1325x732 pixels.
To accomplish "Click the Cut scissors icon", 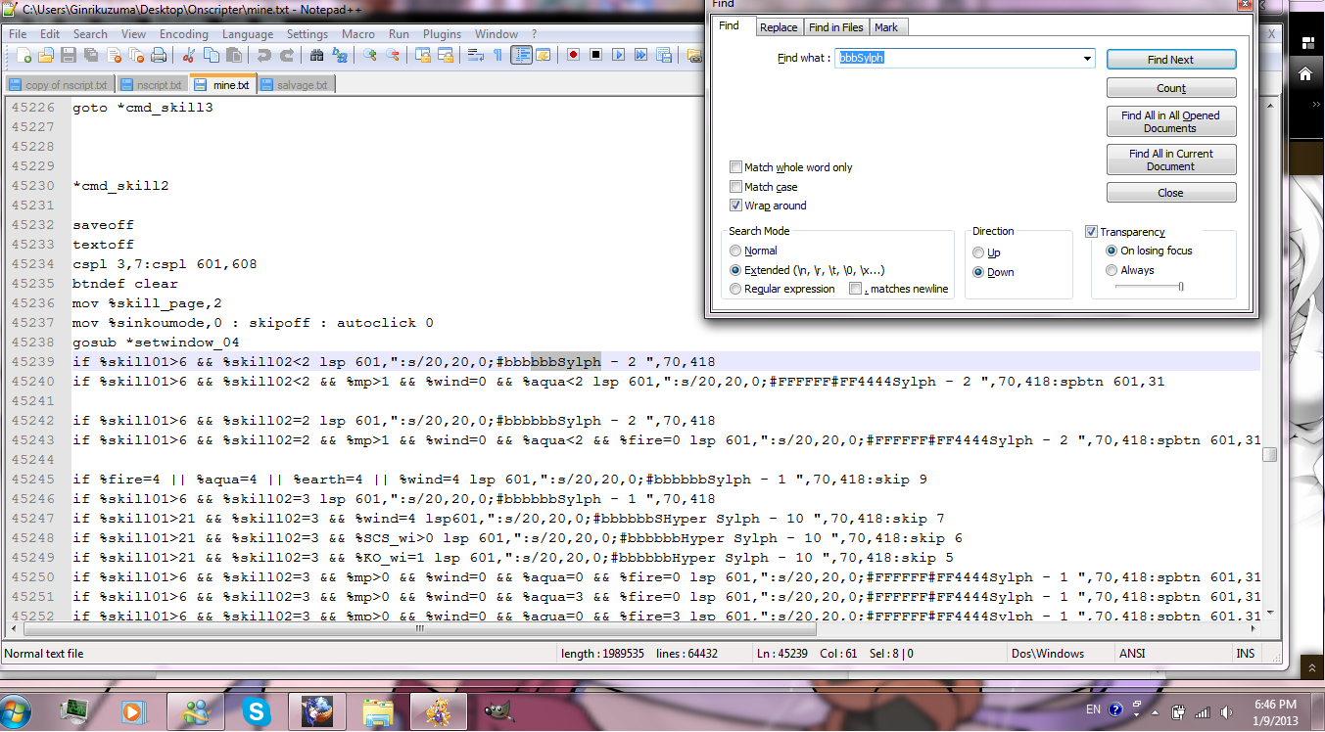I will point(188,56).
